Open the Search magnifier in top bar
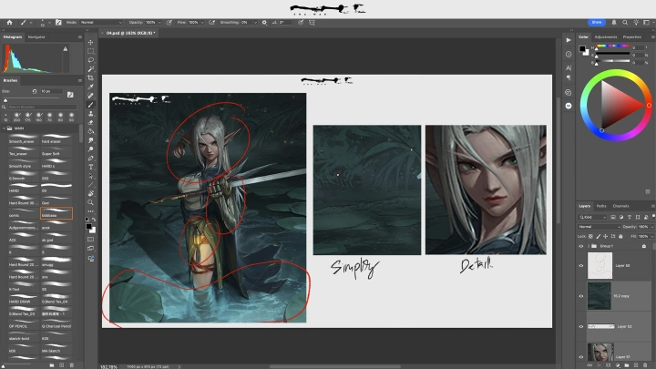The width and height of the screenshot is (656, 369). point(625,23)
